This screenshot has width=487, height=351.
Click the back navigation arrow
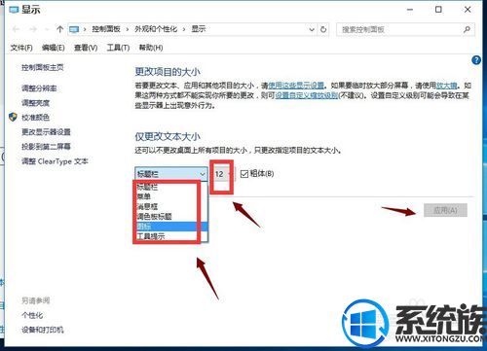(17, 29)
